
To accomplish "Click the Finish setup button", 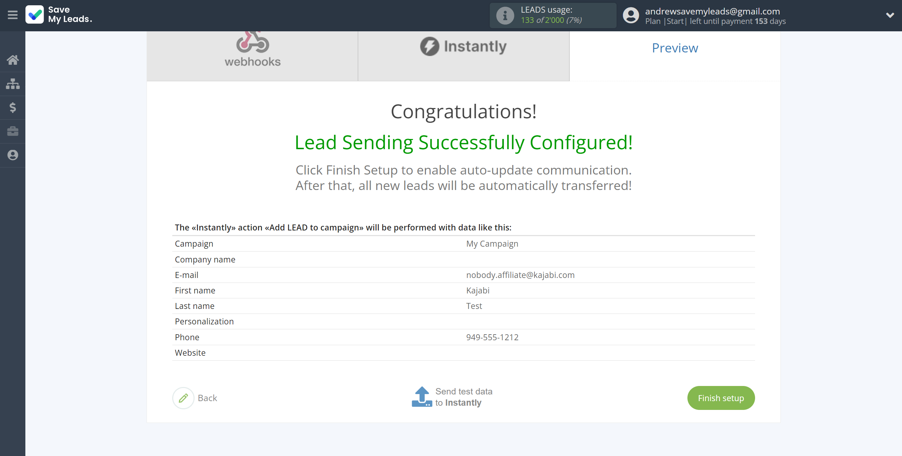I will click(x=721, y=398).
